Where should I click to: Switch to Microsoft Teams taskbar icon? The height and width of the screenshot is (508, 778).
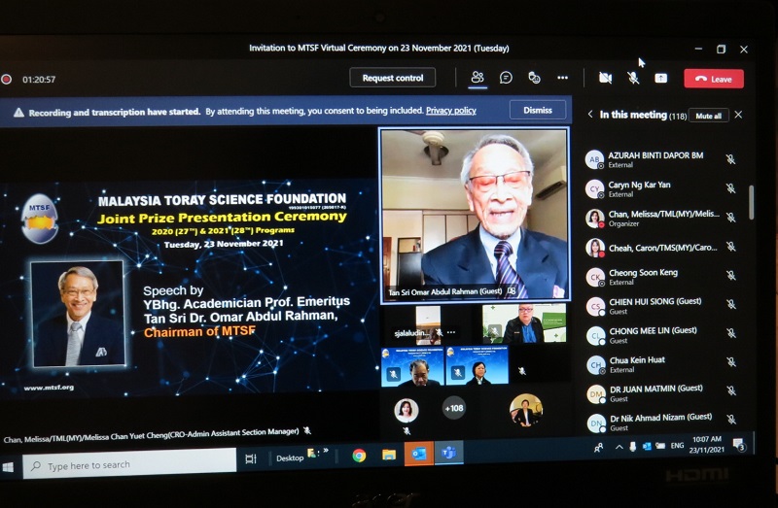(448, 453)
